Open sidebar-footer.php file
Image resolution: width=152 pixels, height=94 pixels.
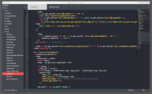[x=12, y=66]
